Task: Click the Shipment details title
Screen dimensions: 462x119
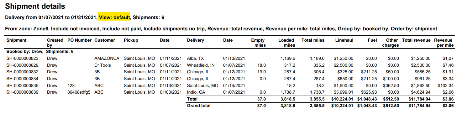Action: coord(35,6)
